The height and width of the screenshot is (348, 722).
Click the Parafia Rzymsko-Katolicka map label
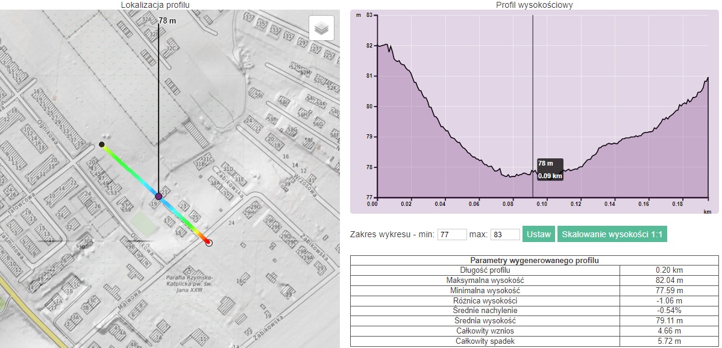pos(181,284)
